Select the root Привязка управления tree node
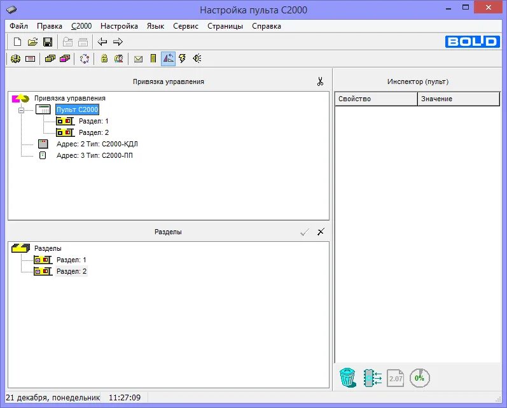This screenshot has height=408, width=507. (x=70, y=98)
